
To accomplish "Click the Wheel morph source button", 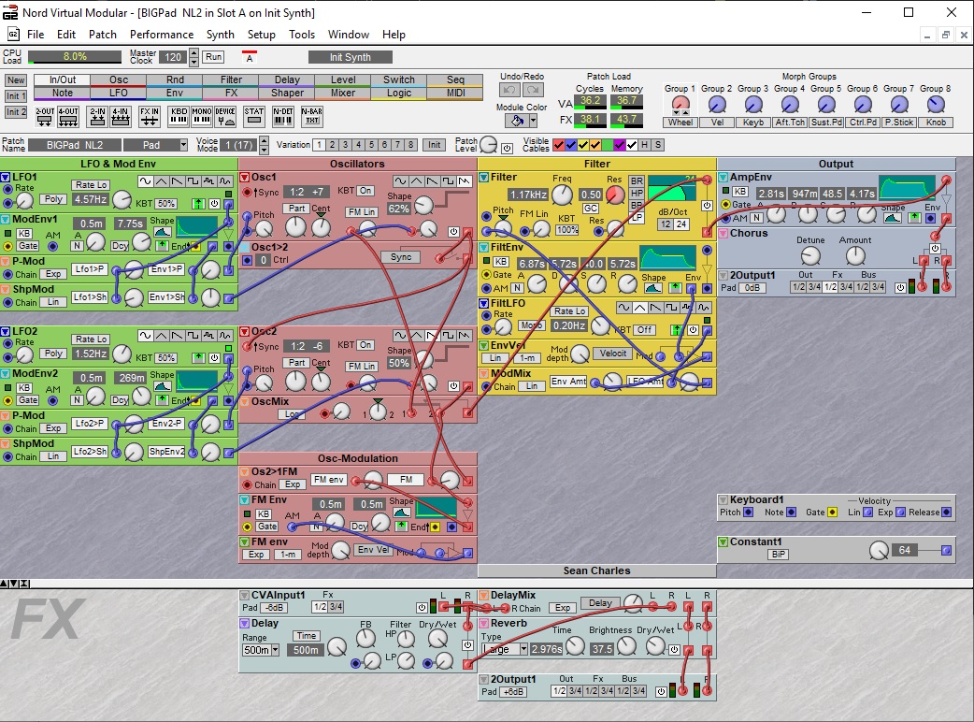I will tap(680, 123).
